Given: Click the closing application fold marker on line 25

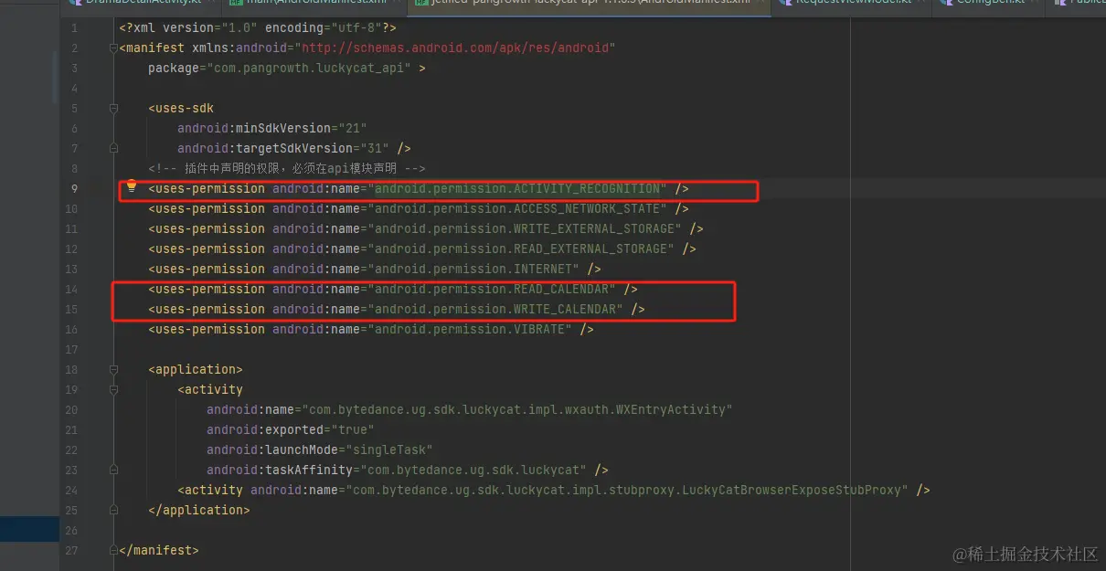Looking at the screenshot, I should click(114, 510).
